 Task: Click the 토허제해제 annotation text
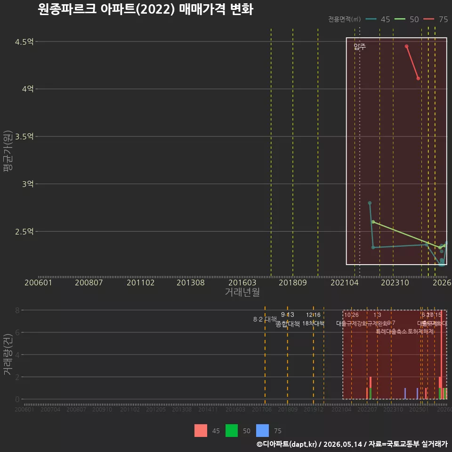421,331
